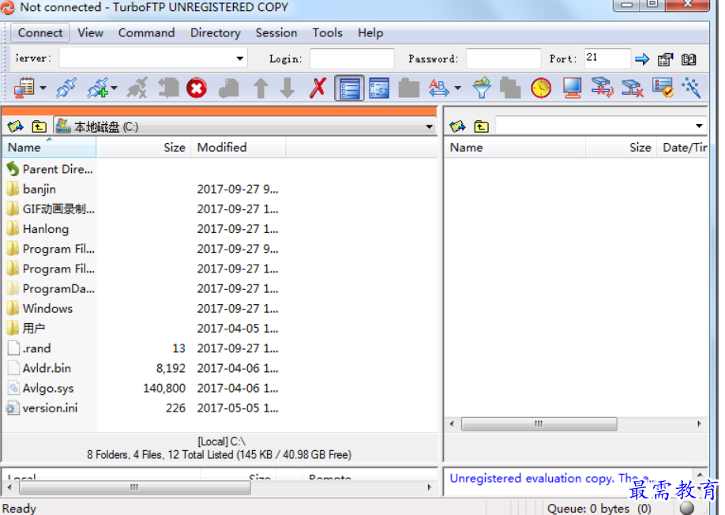Open the scheduler clock icon
Image resolution: width=725 pixels, height=515 pixels.
click(x=541, y=88)
